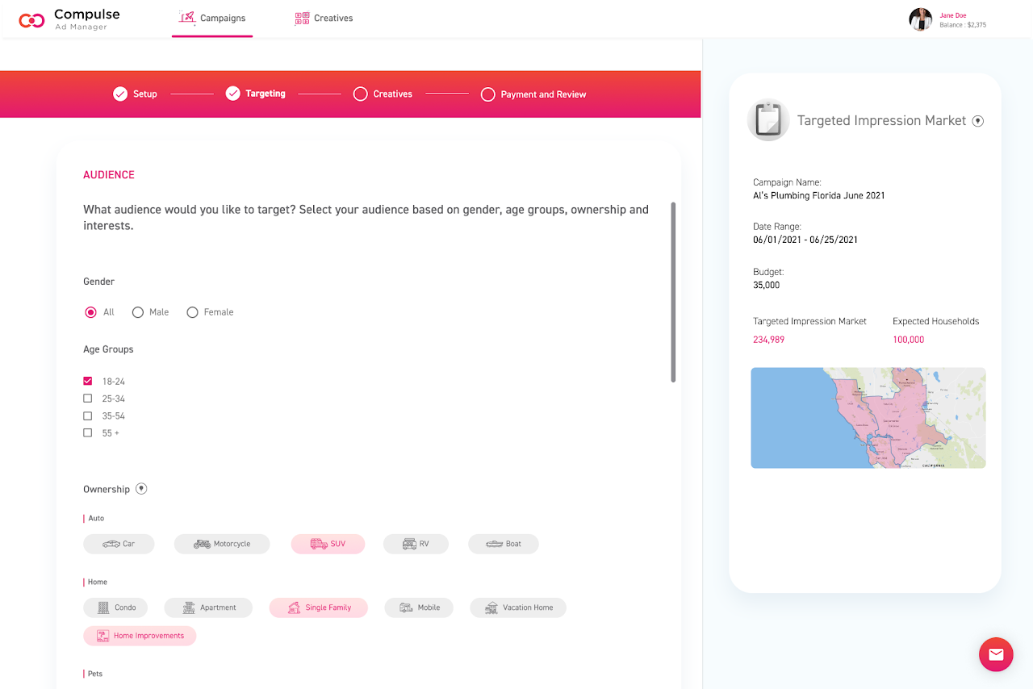The image size is (1033, 689).
Task: Select the RV ownership chip
Action: [x=416, y=544]
